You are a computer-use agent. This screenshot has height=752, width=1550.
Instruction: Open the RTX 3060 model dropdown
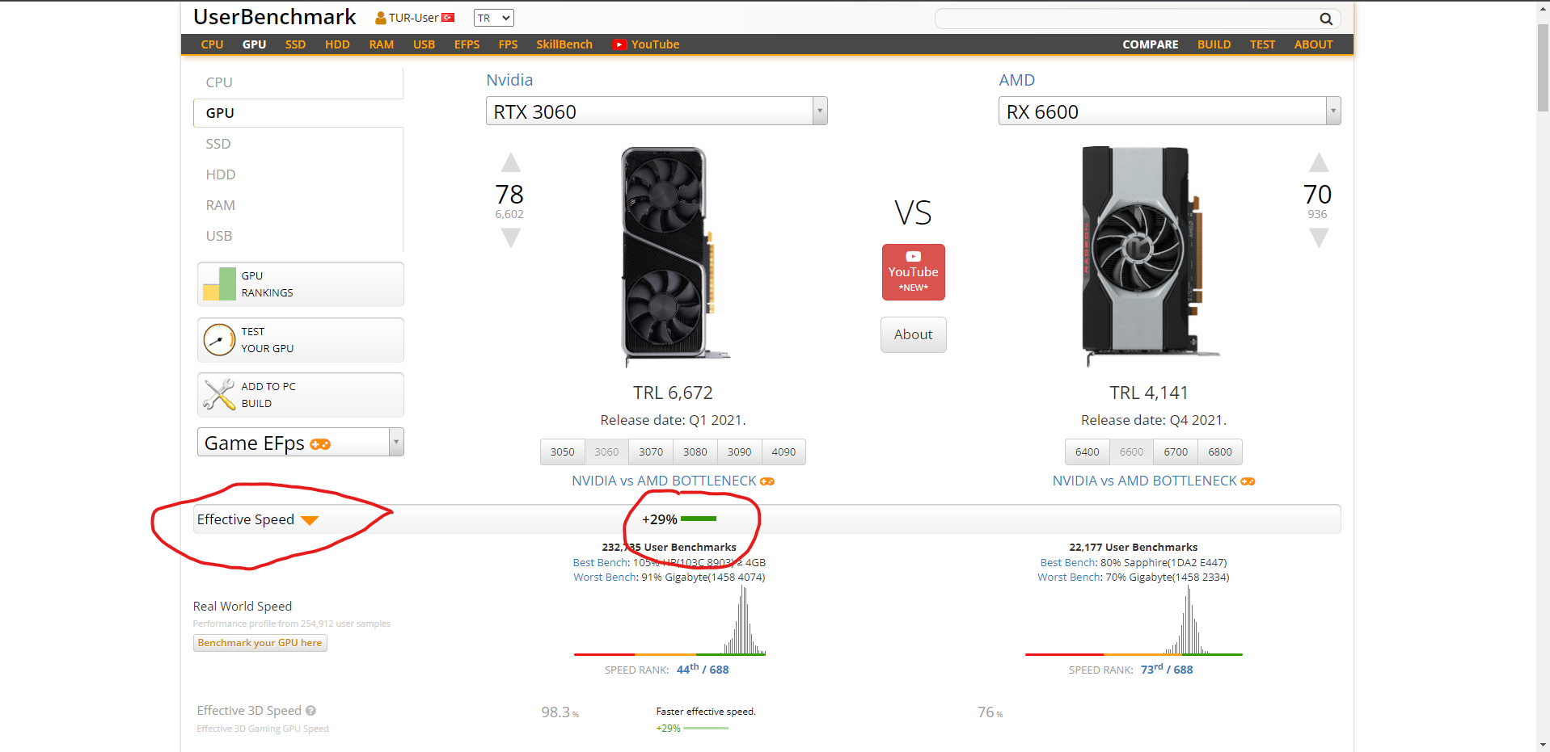point(657,111)
